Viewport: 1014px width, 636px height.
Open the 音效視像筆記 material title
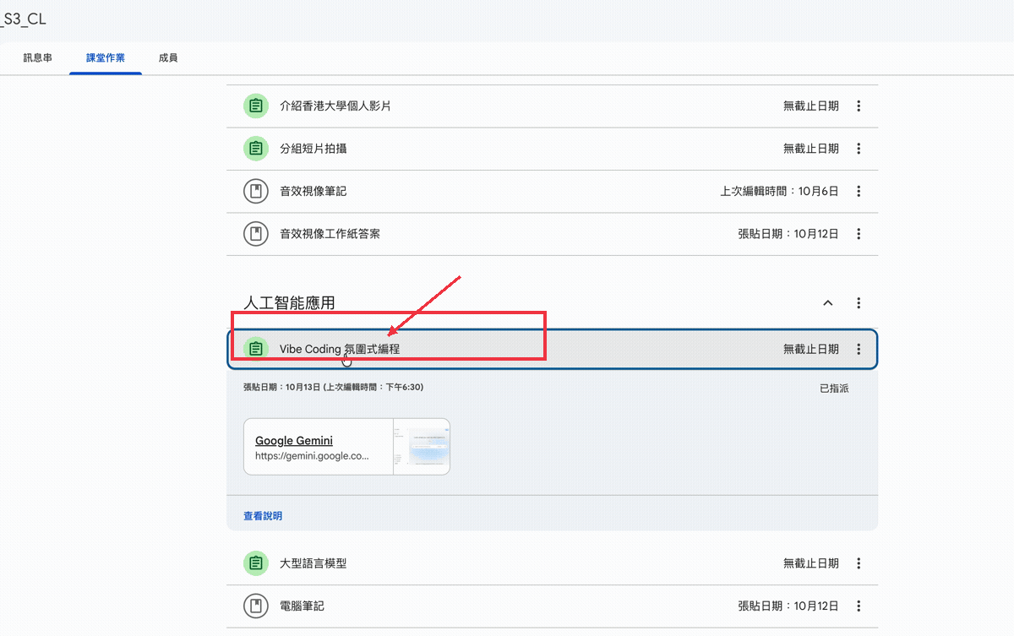pyautogui.click(x=313, y=192)
